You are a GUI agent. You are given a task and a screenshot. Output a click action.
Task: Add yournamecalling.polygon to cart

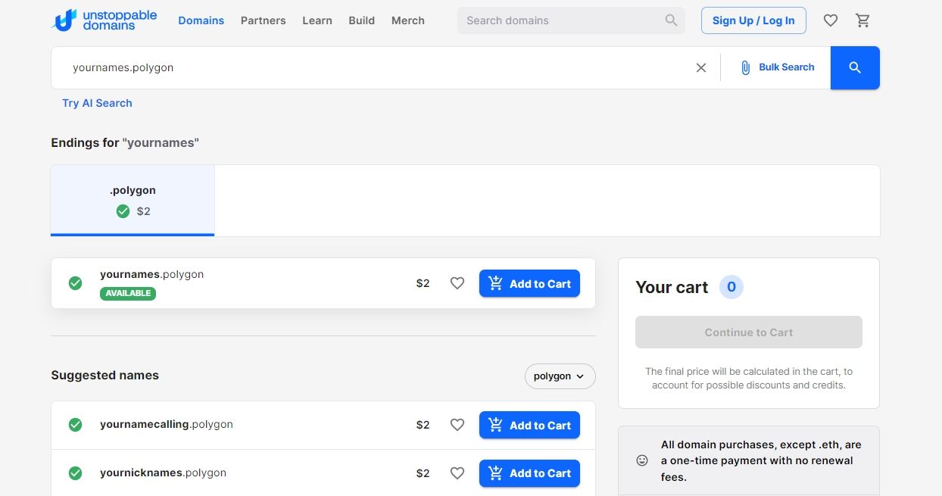point(529,425)
